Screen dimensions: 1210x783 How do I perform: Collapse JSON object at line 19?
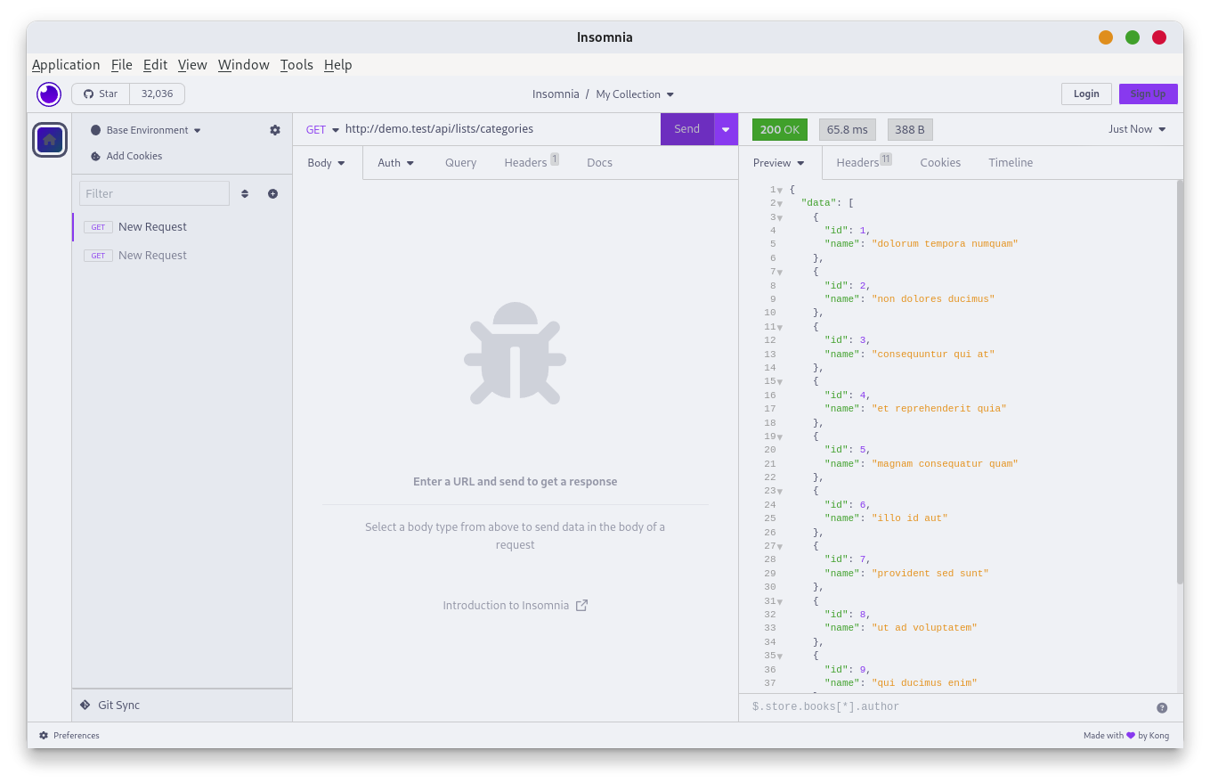780,437
